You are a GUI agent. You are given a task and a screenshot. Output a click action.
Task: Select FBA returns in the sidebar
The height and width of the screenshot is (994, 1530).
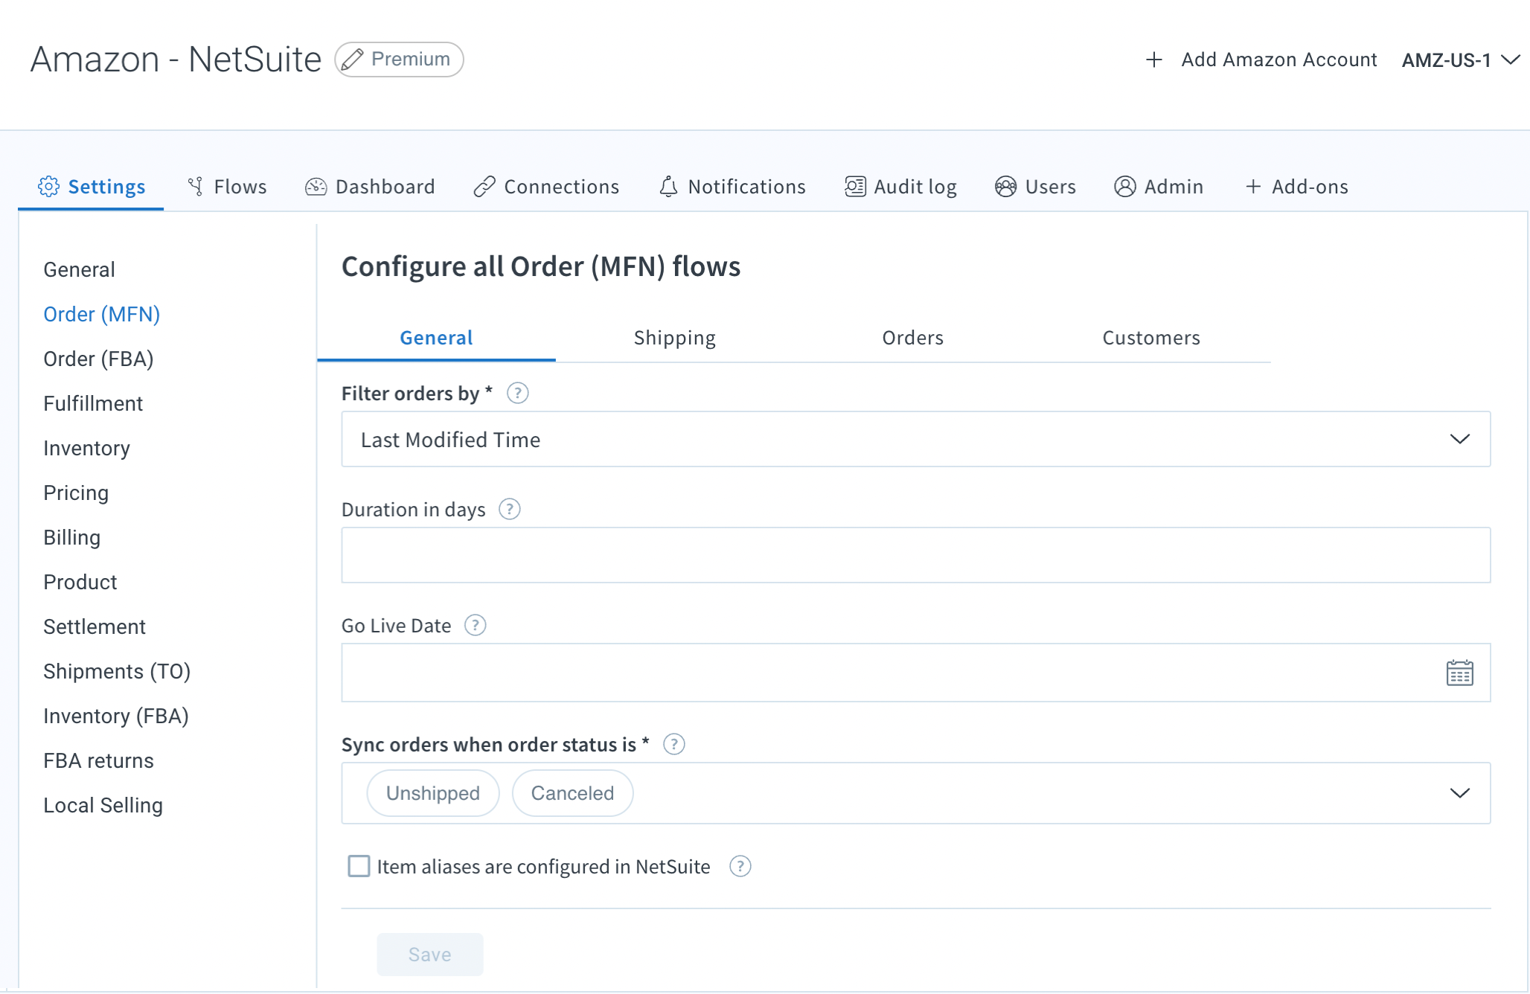click(x=99, y=760)
